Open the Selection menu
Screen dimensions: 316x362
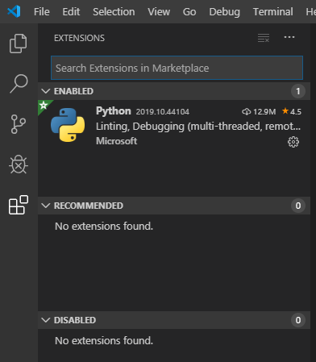114,12
